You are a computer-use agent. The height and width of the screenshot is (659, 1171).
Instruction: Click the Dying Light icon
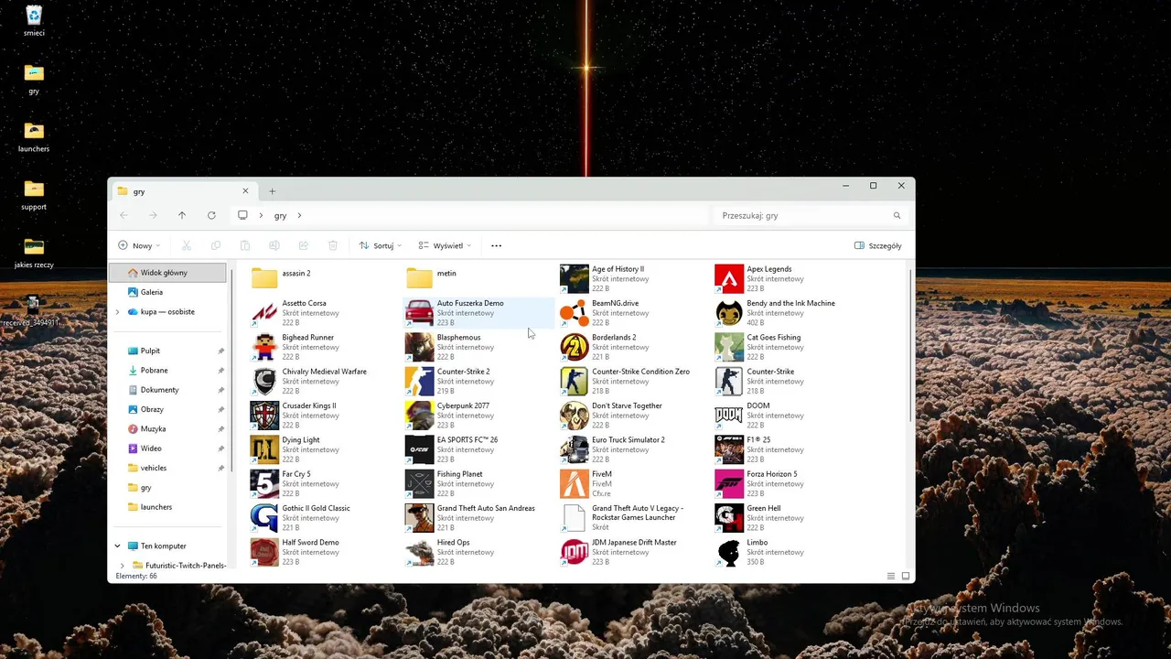[264, 449]
